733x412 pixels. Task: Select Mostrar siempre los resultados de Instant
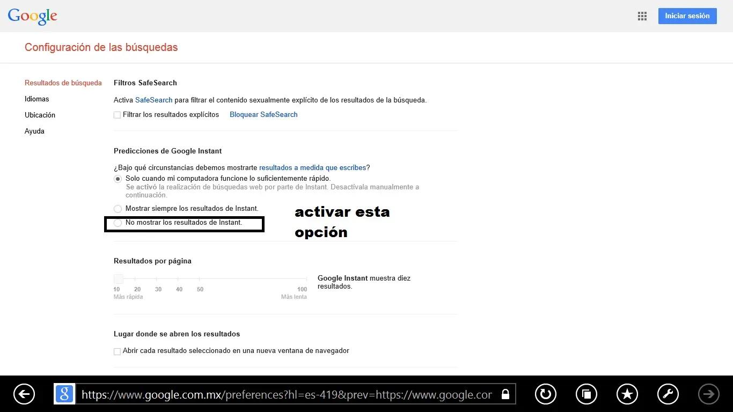(x=118, y=209)
